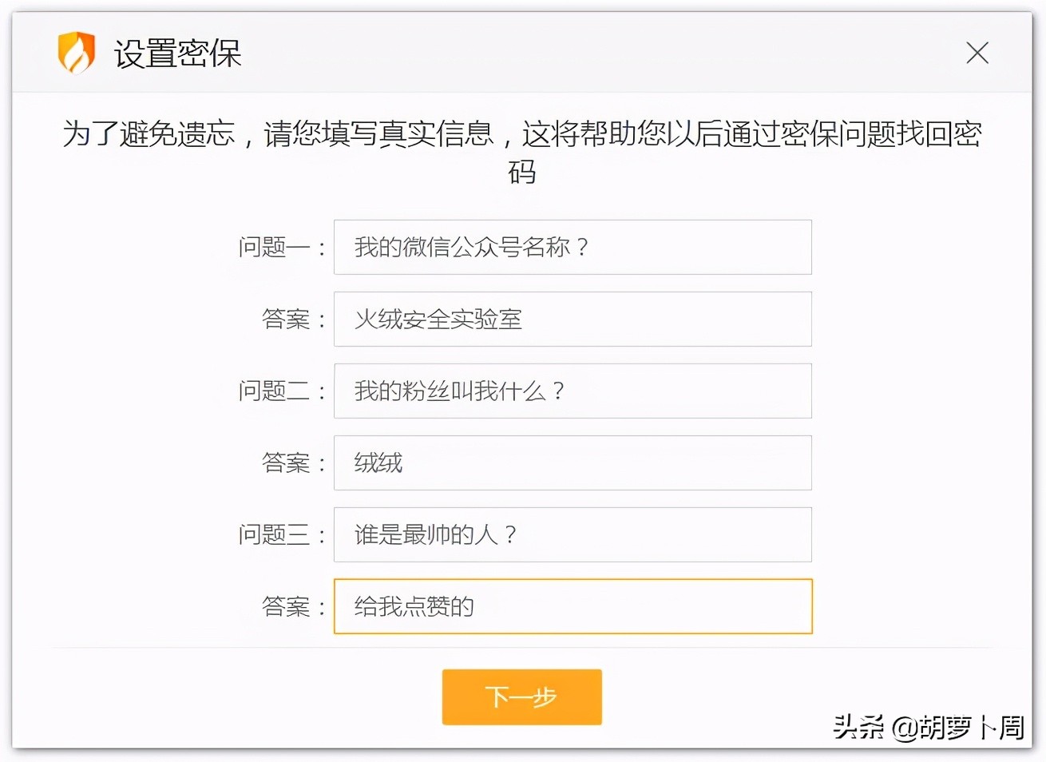The width and height of the screenshot is (1046, 762).
Task: Focus question field 我的微信公众号名称？
Action: [572, 247]
